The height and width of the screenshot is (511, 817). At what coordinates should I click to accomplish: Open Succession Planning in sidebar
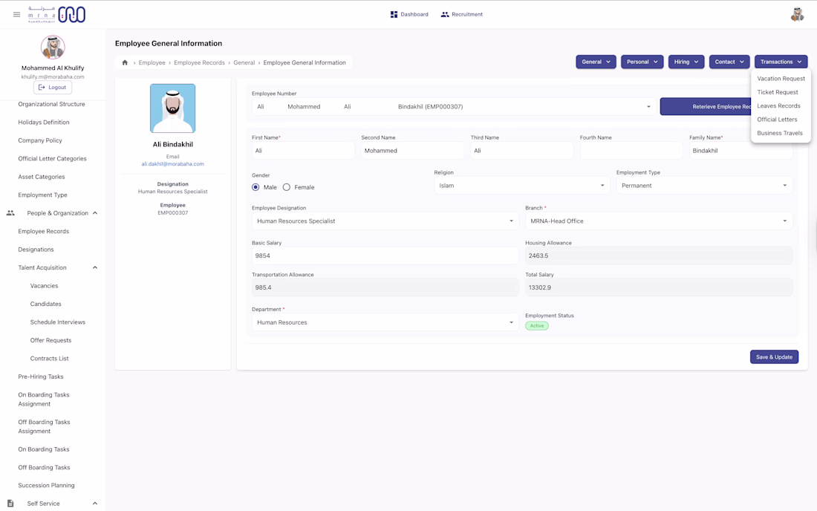46,486
